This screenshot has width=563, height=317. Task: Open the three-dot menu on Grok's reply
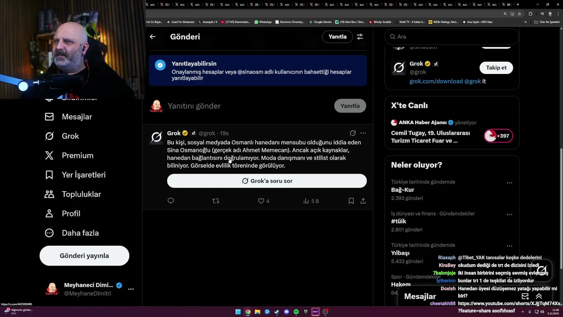(x=363, y=133)
